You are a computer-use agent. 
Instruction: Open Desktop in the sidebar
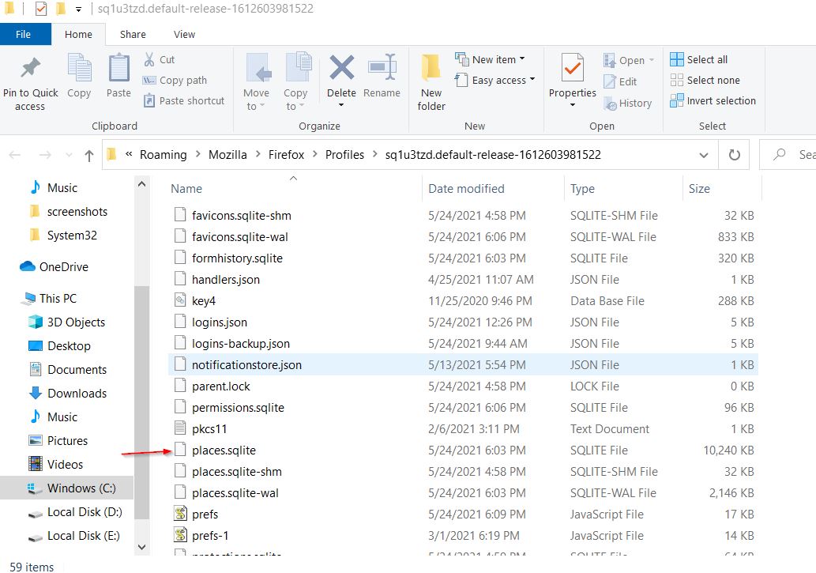click(60, 346)
